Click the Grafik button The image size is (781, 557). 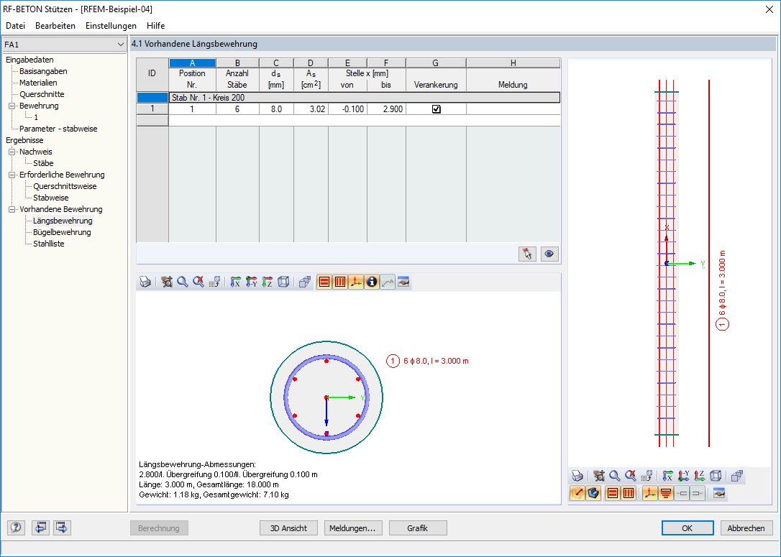tap(417, 528)
